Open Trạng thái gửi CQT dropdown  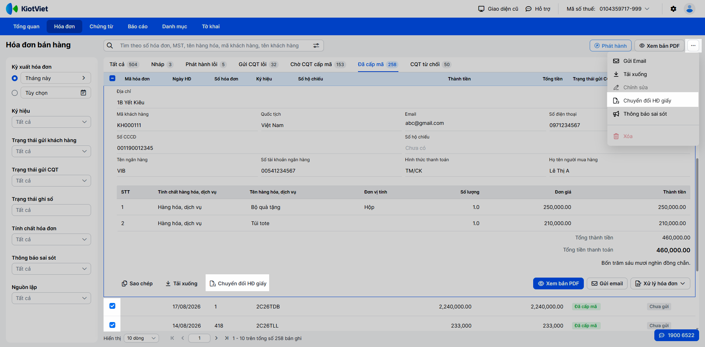point(51,181)
